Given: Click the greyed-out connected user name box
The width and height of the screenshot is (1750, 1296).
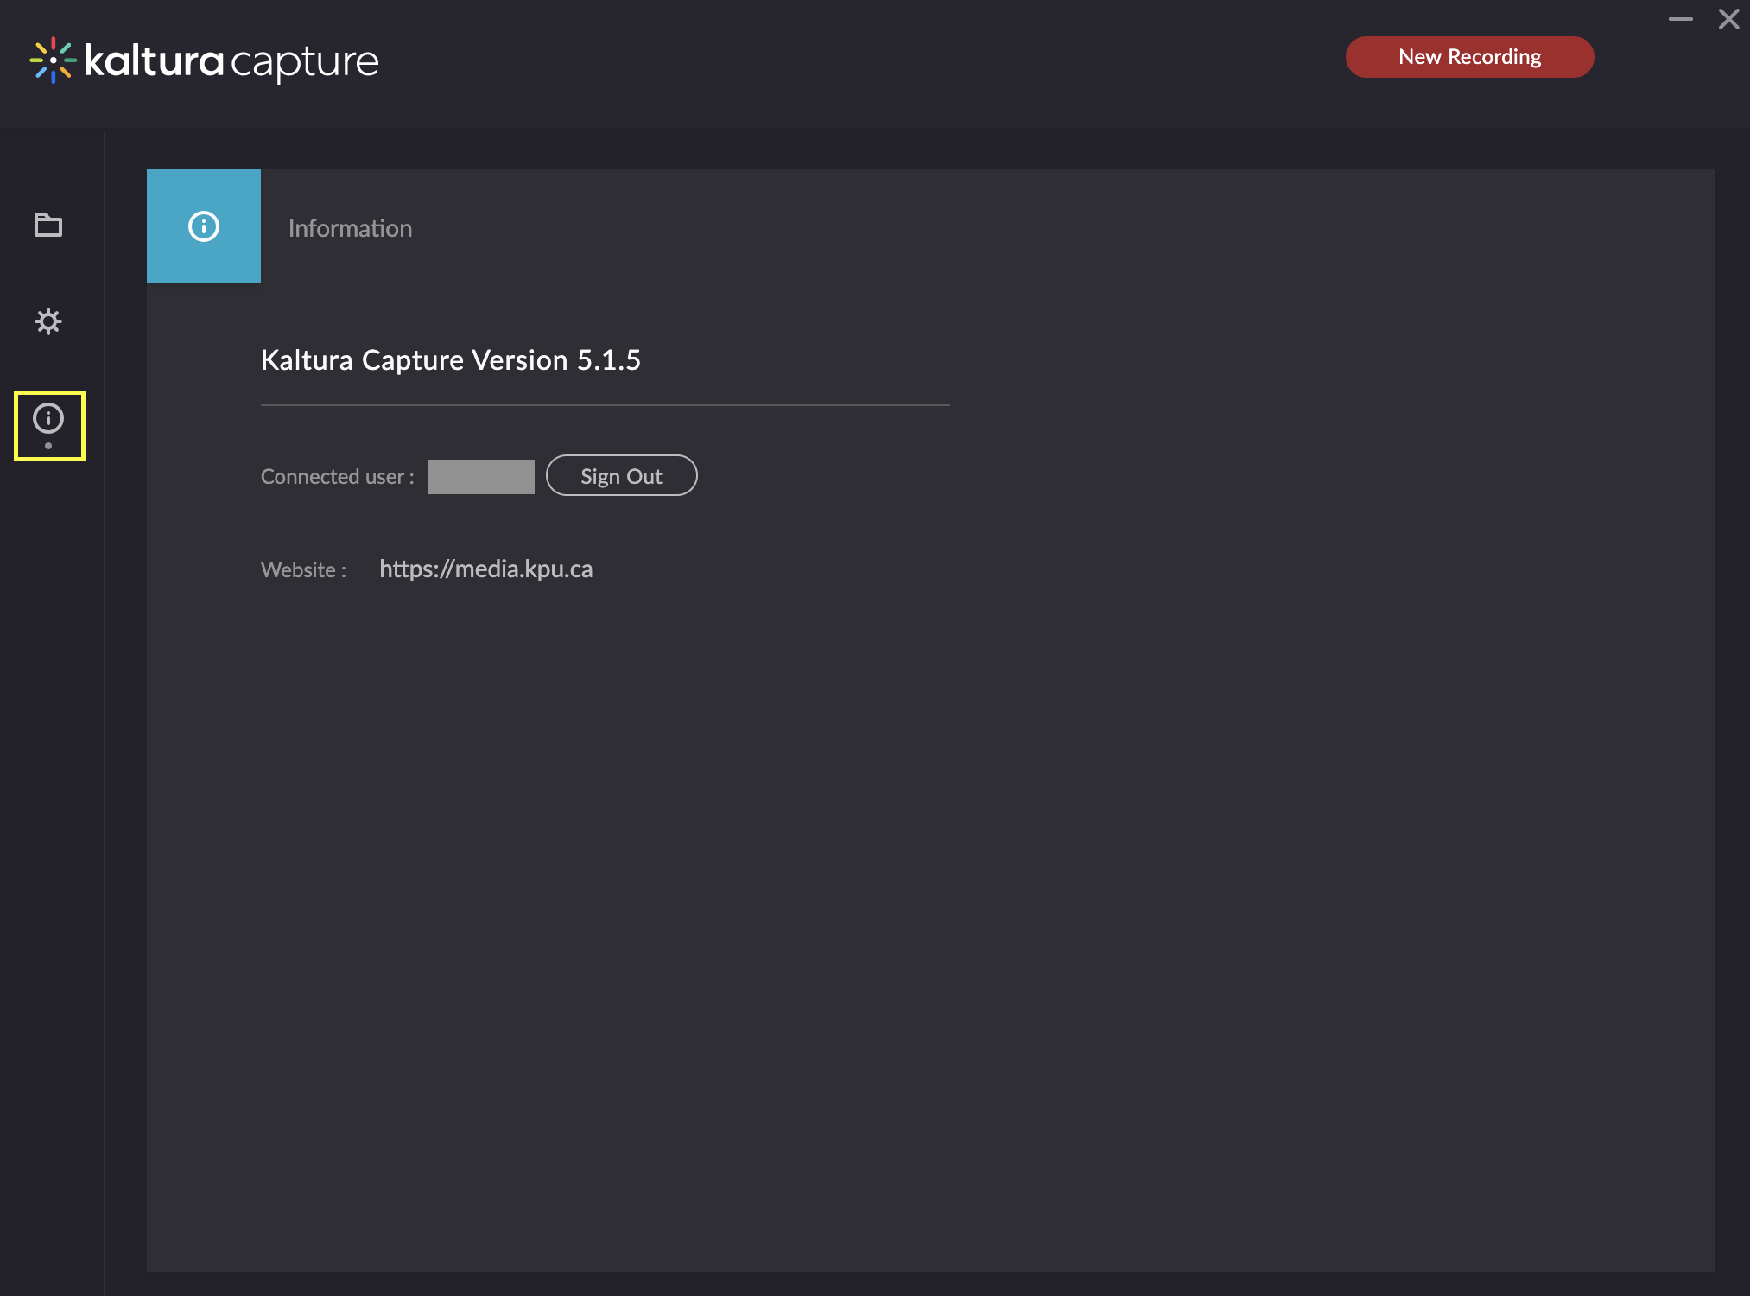Looking at the screenshot, I should point(480,476).
